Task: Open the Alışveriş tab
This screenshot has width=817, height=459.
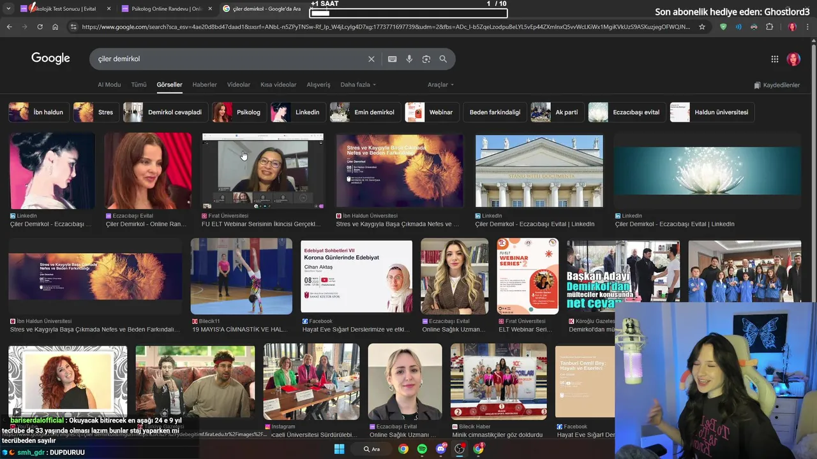Action: pos(319,85)
